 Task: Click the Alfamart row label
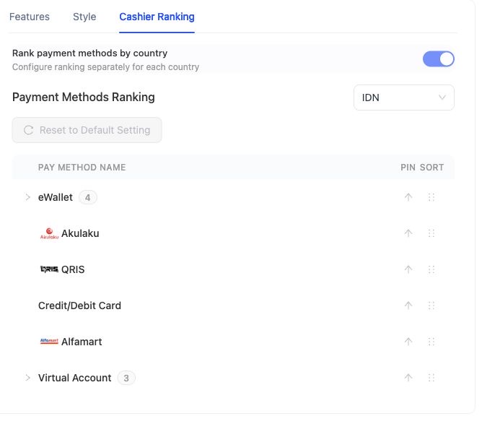pos(82,342)
